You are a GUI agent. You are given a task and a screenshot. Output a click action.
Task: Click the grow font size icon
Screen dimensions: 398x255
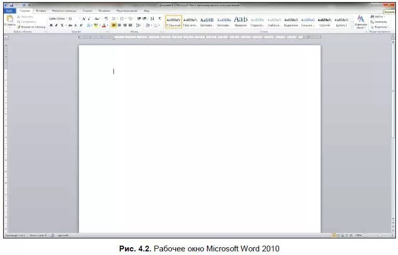[x=84, y=19]
